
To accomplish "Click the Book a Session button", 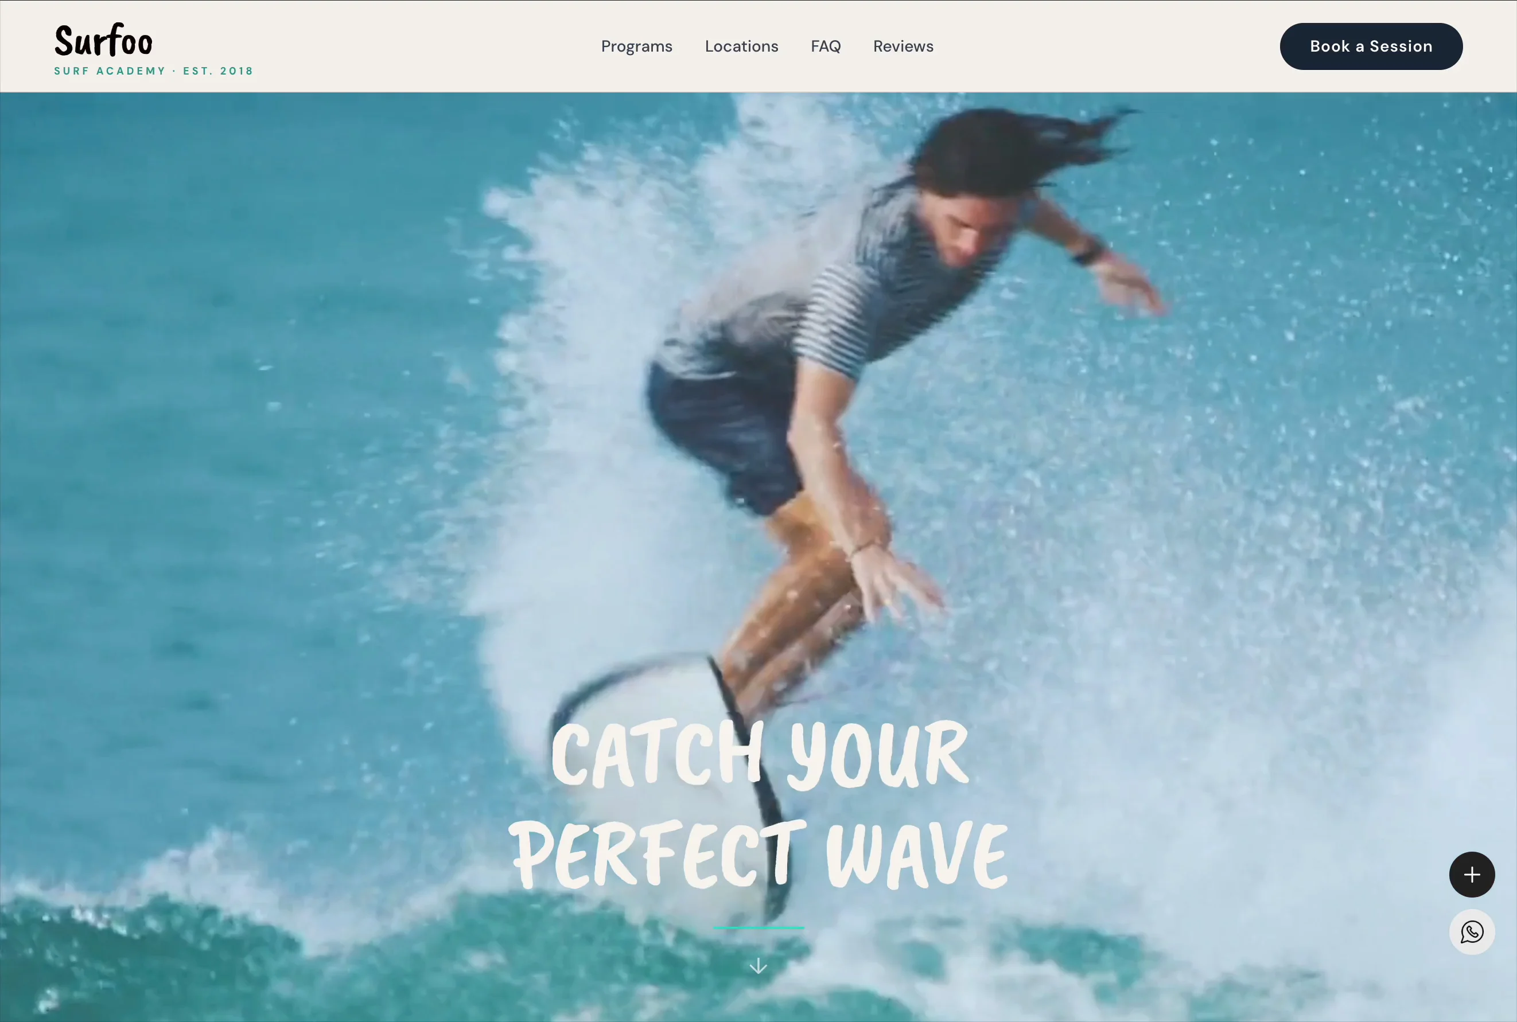I will [x=1371, y=46].
